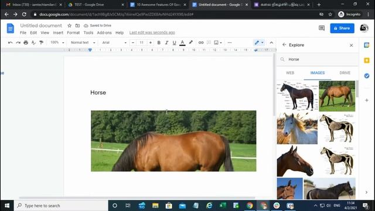Open the Arial font dropdown

pyautogui.click(x=114, y=43)
